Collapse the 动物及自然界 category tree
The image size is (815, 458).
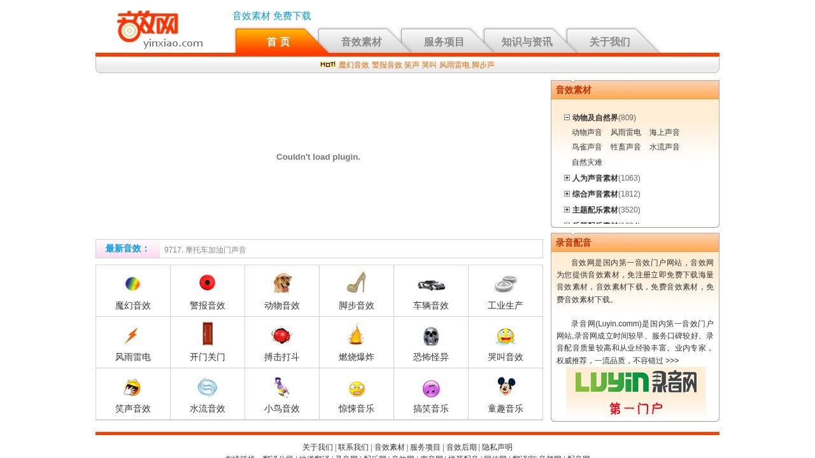coord(567,117)
